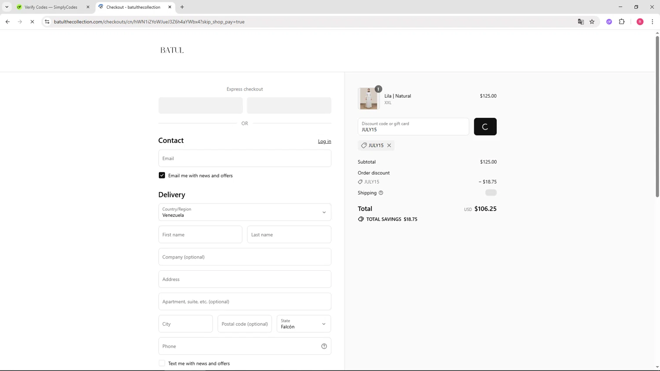Click the − $18.75 discount amount
The image size is (660, 371).
(x=488, y=182)
